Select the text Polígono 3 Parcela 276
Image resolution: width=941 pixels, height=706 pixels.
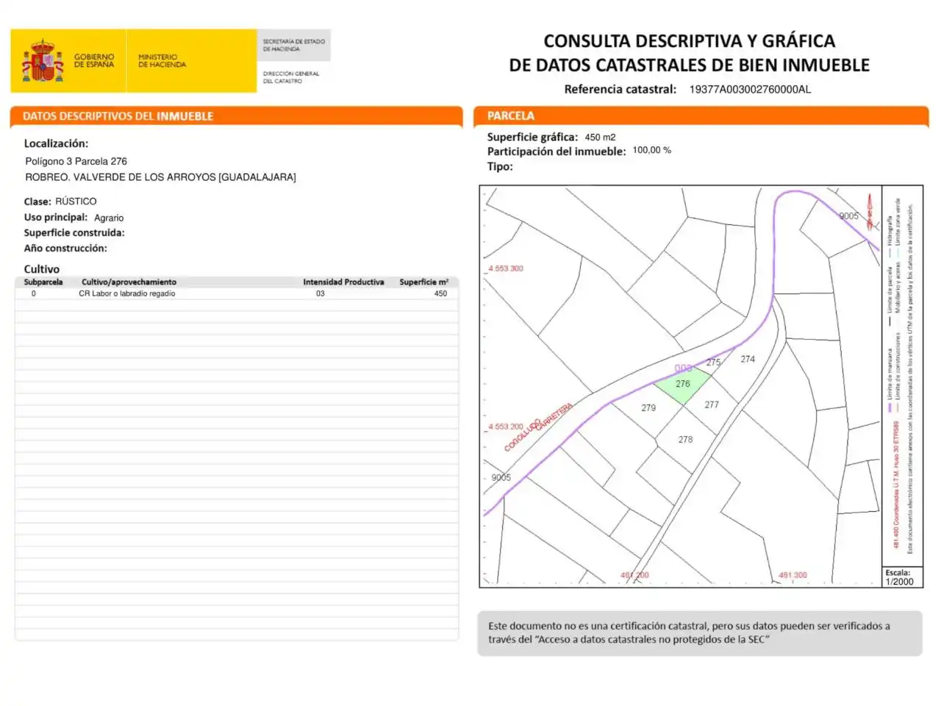click(76, 161)
